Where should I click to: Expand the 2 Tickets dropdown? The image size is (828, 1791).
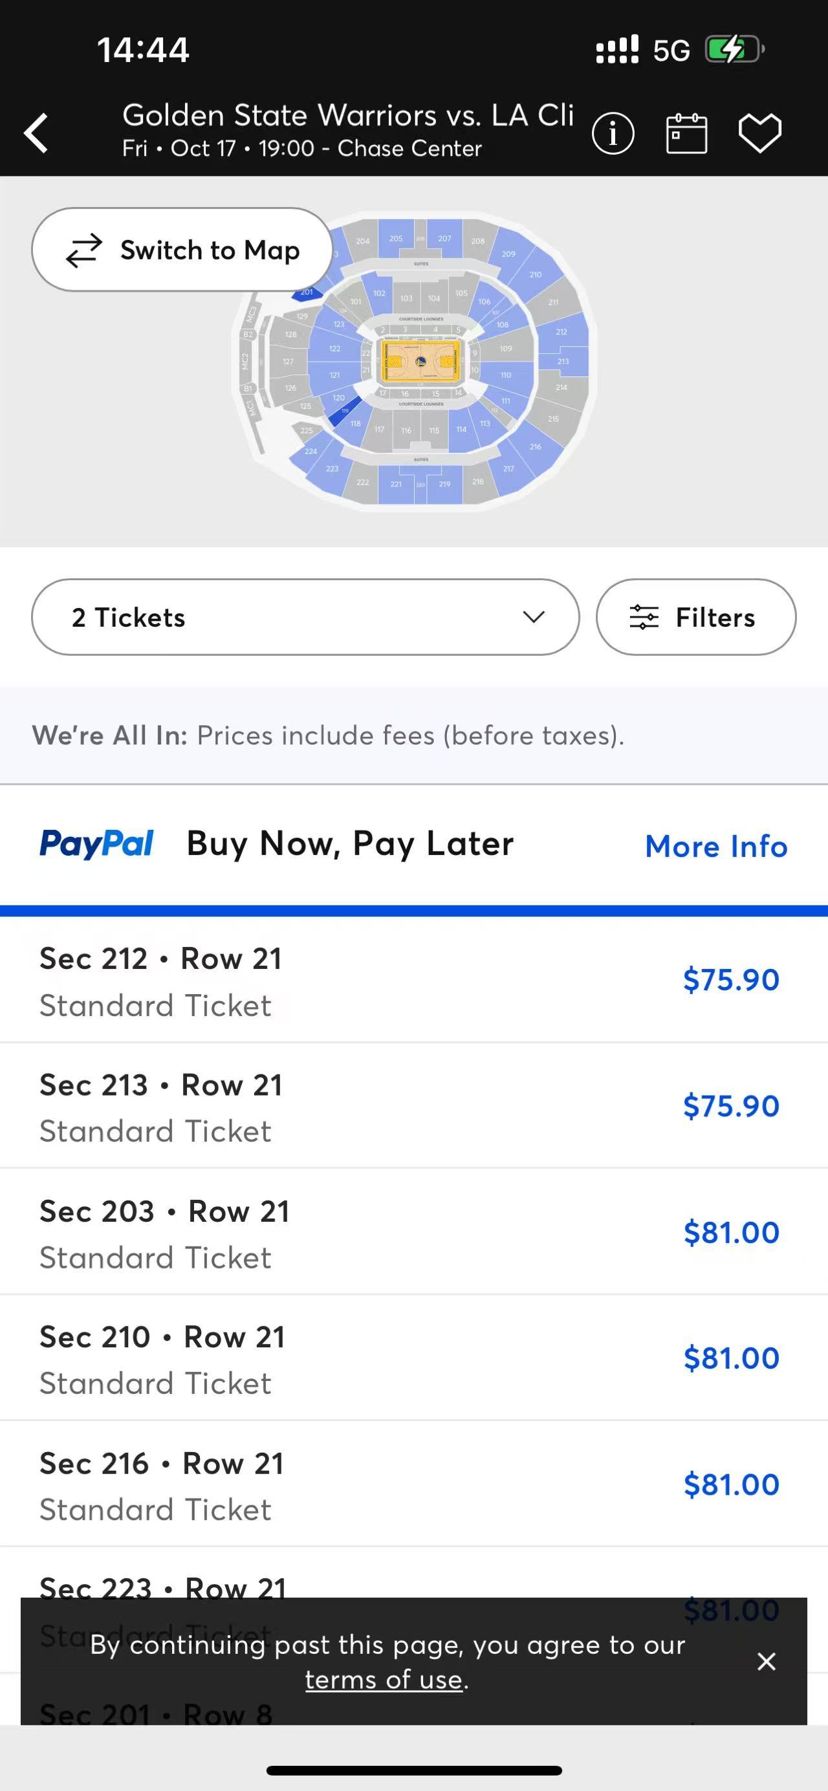coord(305,616)
